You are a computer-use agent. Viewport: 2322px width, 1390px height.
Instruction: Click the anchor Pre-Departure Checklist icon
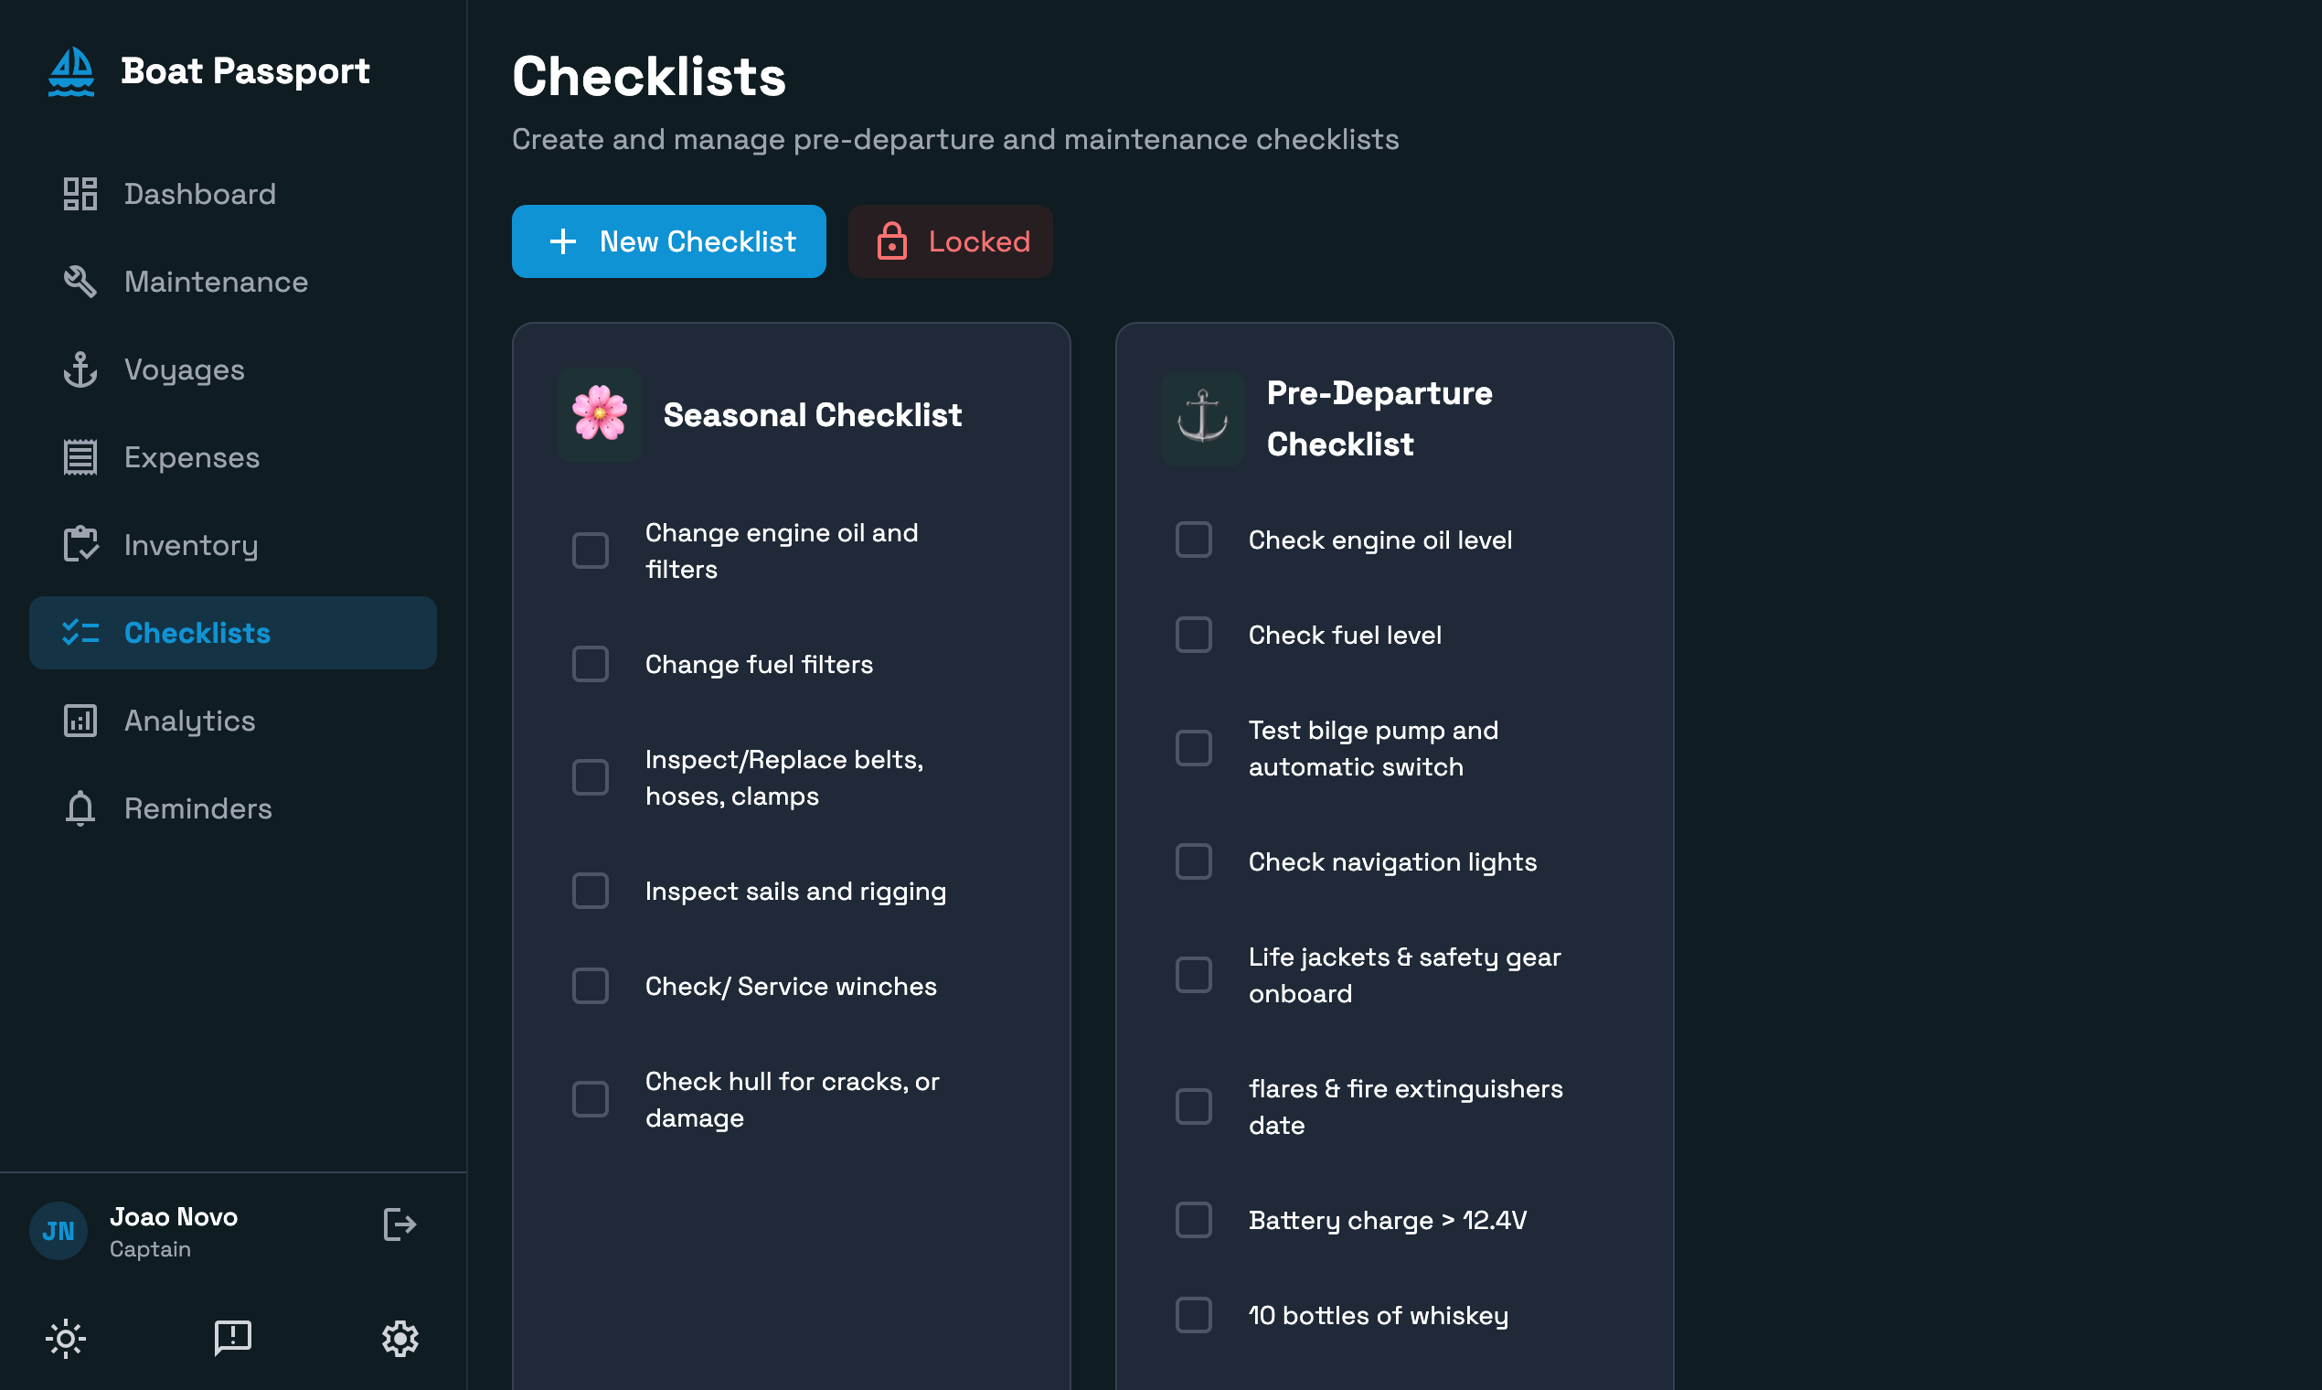tap(1202, 418)
